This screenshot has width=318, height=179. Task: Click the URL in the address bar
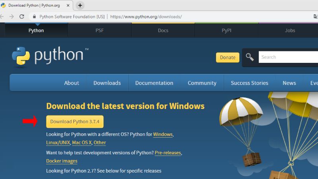(x=146, y=17)
